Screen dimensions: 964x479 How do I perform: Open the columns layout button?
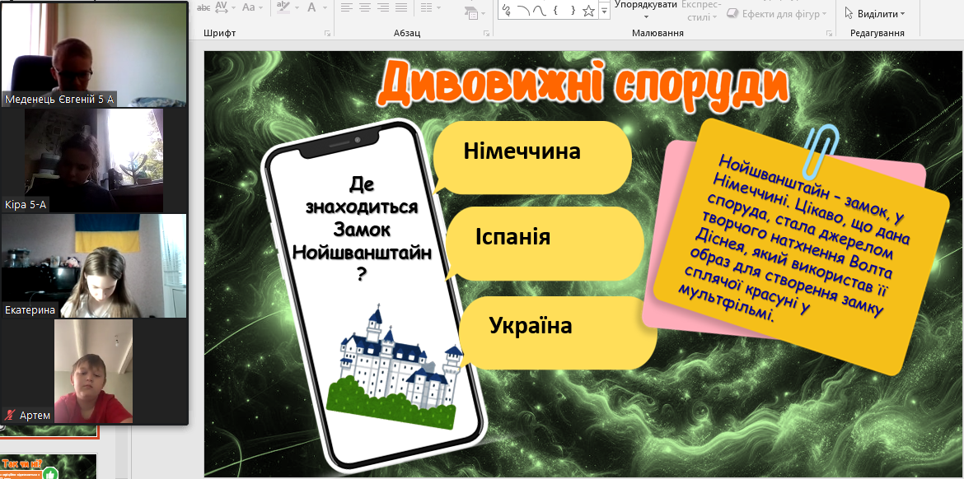pos(425,7)
